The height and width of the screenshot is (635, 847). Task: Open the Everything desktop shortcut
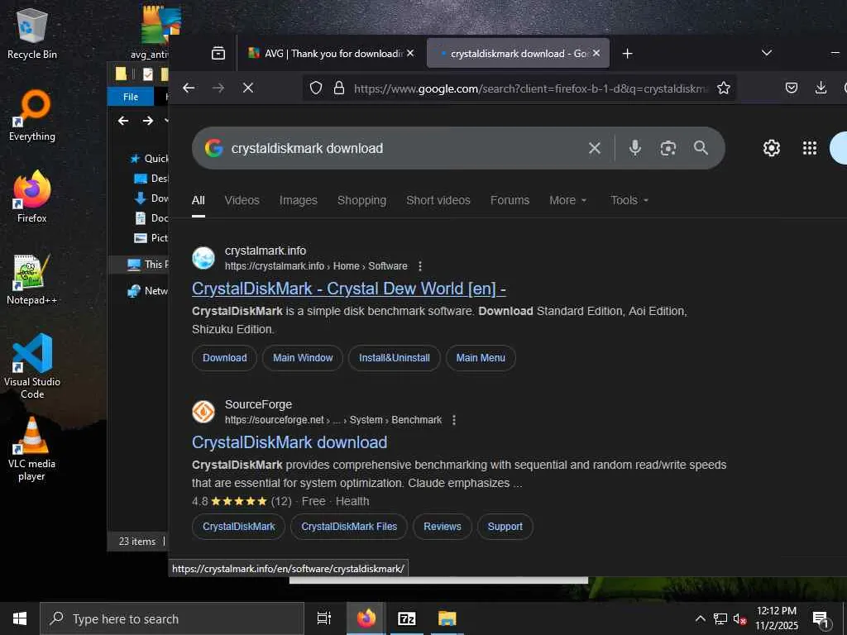[32, 116]
